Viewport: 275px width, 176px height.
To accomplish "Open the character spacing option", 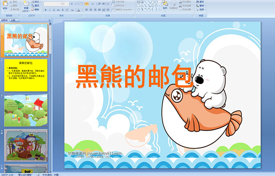I will click(67, 10).
